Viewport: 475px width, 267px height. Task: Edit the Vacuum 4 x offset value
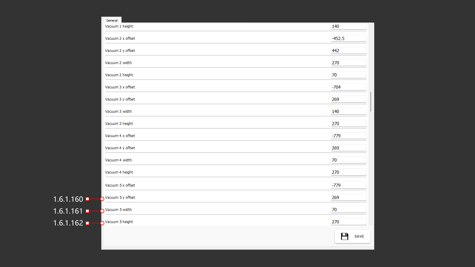pyautogui.click(x=348, y=136)
